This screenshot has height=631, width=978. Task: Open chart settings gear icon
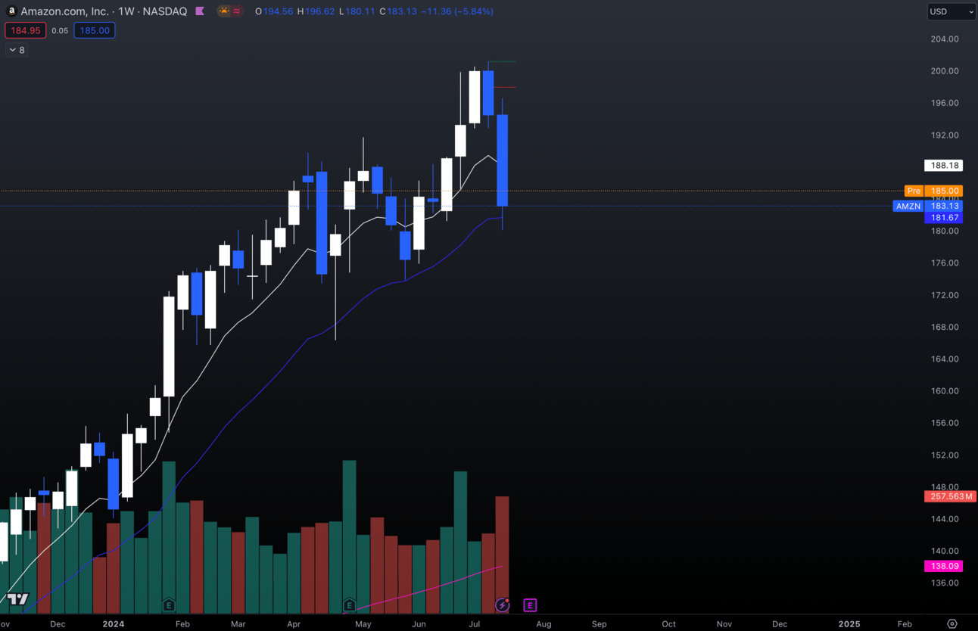click(x=952, y=624)
